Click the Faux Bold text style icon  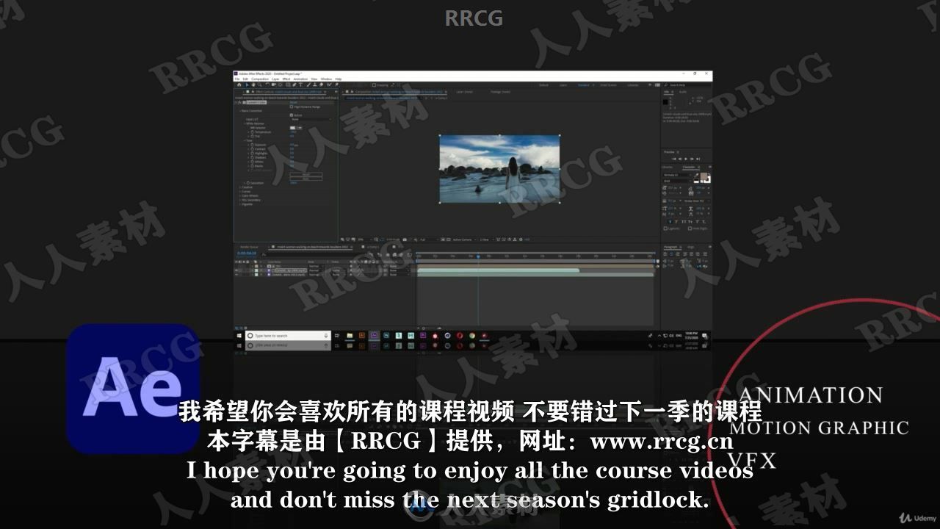(x=670, y=222)
